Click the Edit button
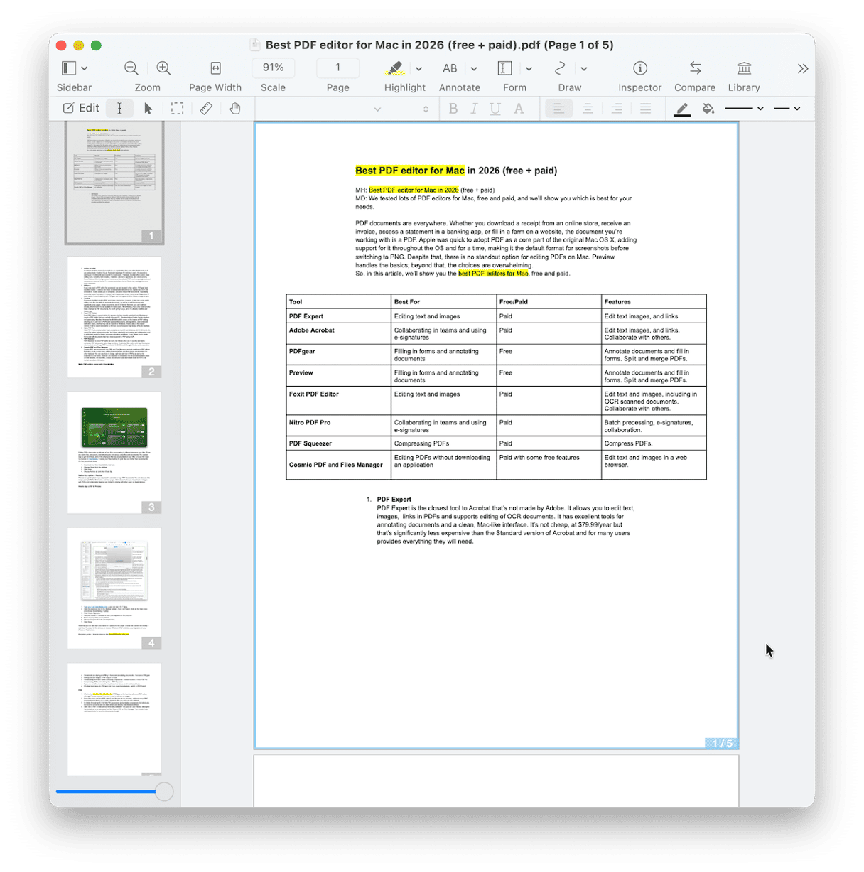Viewport: 864px width, 872px height. [x=81, y=108]
